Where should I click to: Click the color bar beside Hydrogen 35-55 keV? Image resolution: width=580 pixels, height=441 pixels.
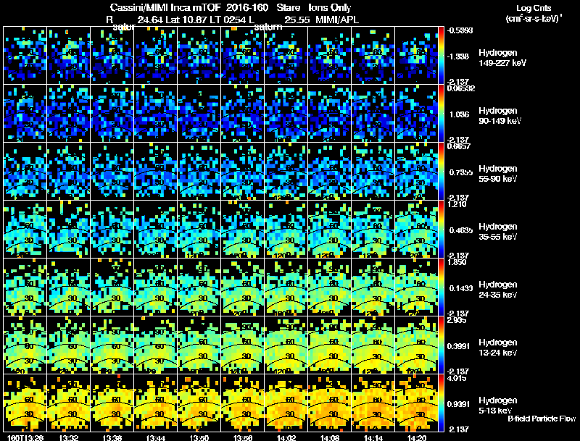[x=441, y=230]
